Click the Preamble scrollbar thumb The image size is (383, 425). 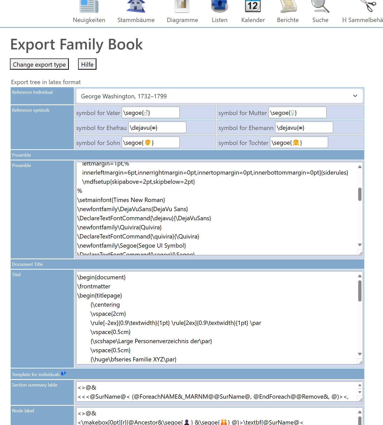(360, 194)
